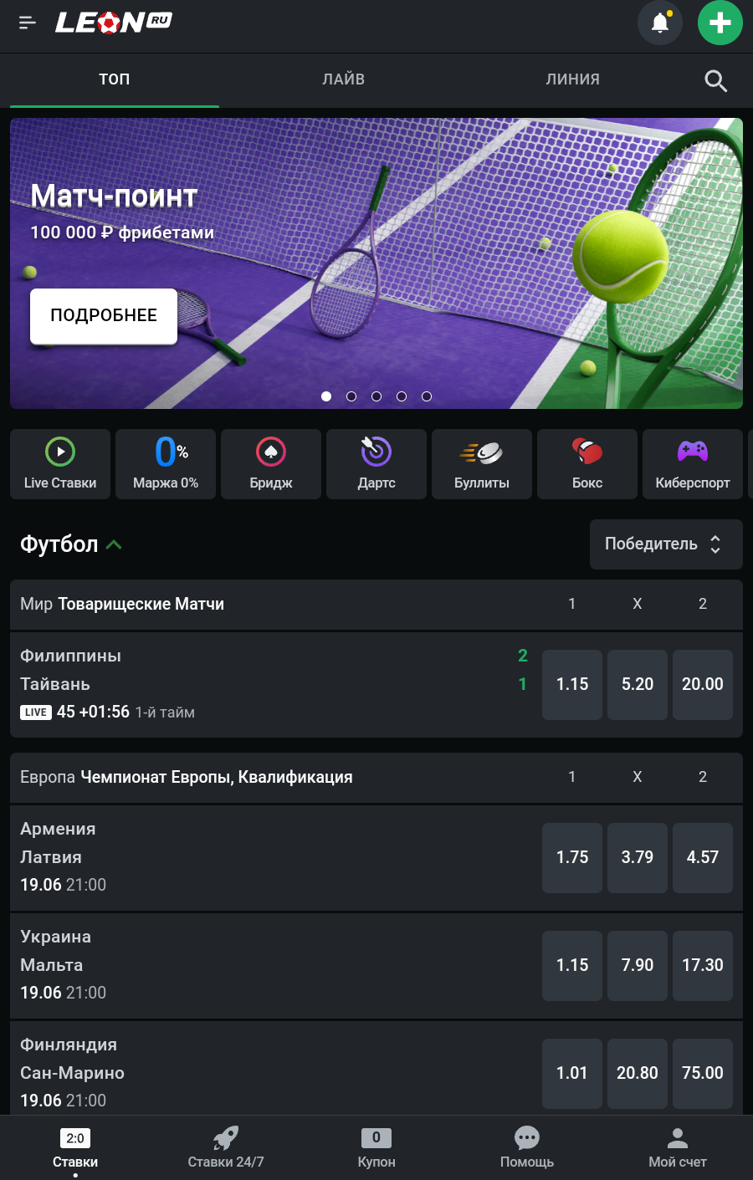Open the Победитель market dropdown
The height and width of the screenshot is (1180, 753).
coord(666,544)
